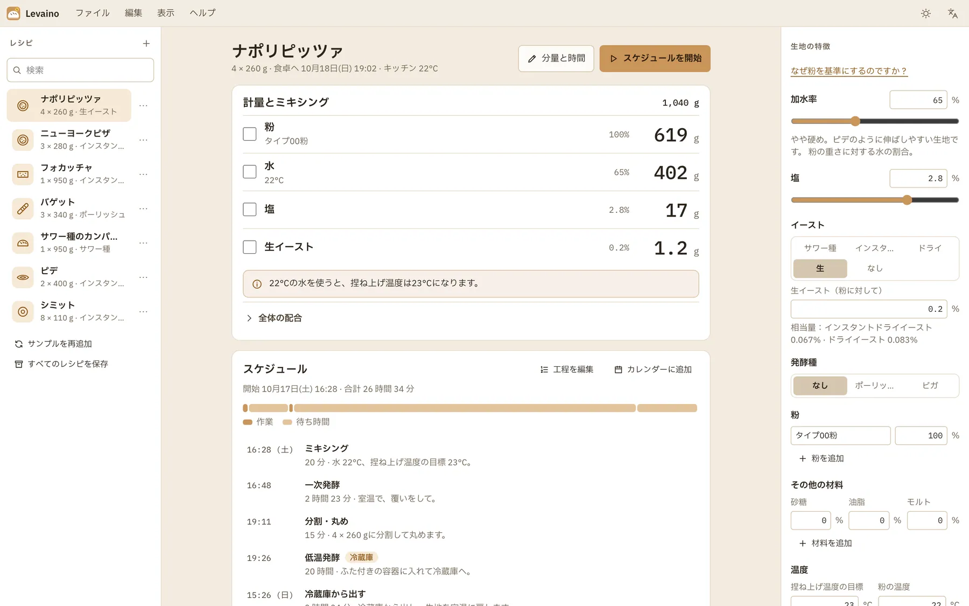Select サワー種 yeast type
Image resolution: width=969 pixels, height=606 pixels.
[820, 248]
